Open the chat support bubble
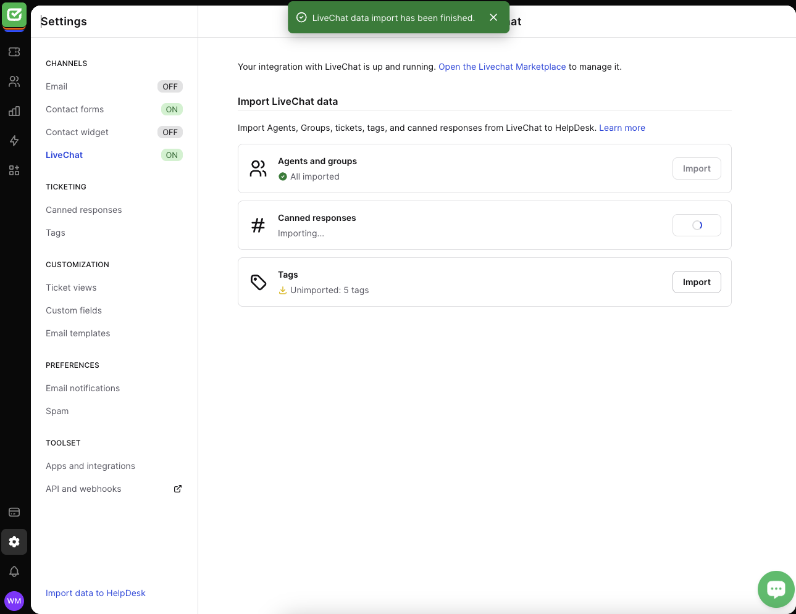This screenshot has height=614, width=796. [x=776, y=589]
